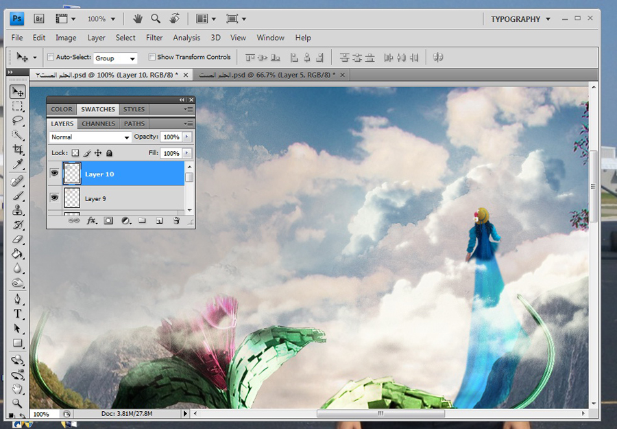Screen dimensions: 617x429
Task: Delete layer with trash icon
Action: click(176, 220)
